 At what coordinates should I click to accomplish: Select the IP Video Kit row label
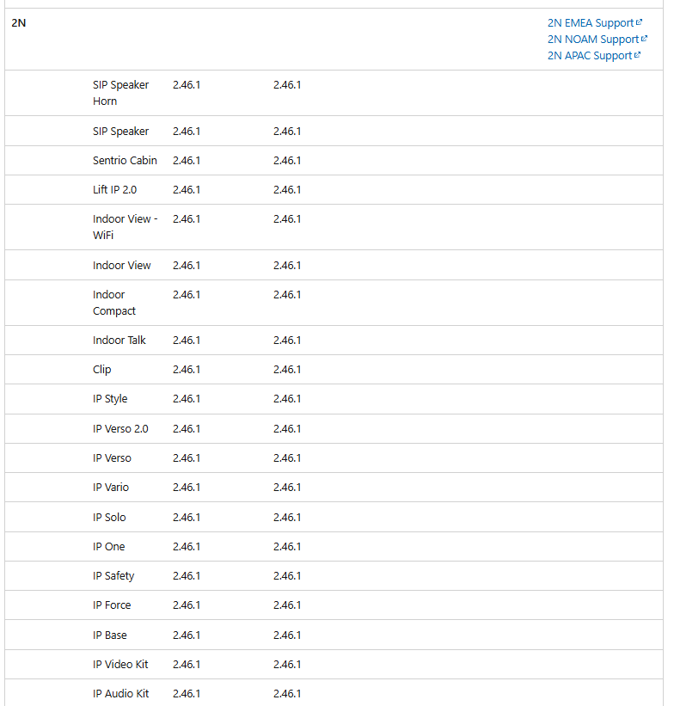(x=120, y=665)
